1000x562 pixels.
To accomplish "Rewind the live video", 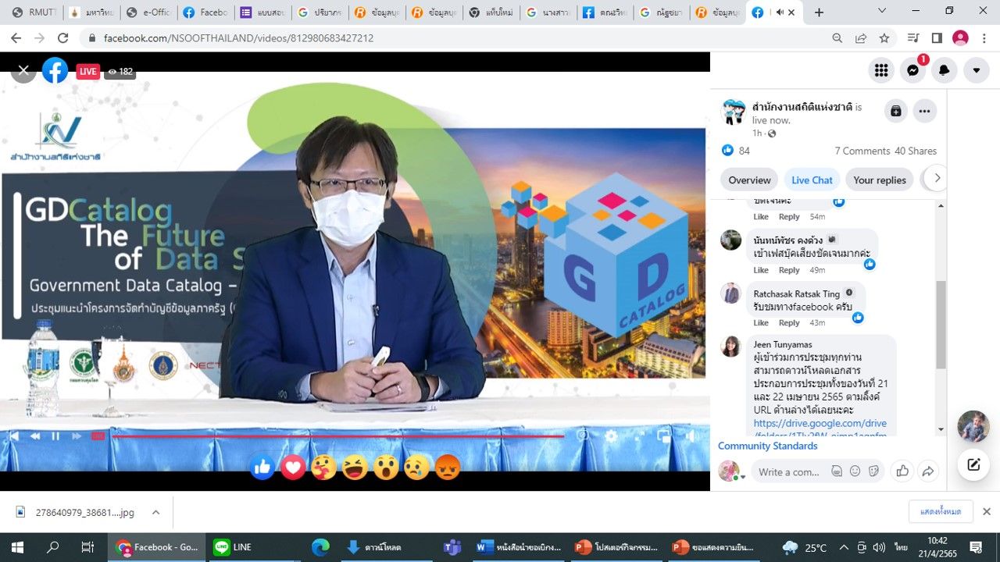I will (x=35, y=436).
